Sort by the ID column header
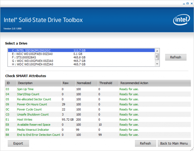Screen dimensions: 194x151 click(x=11, y=83)
